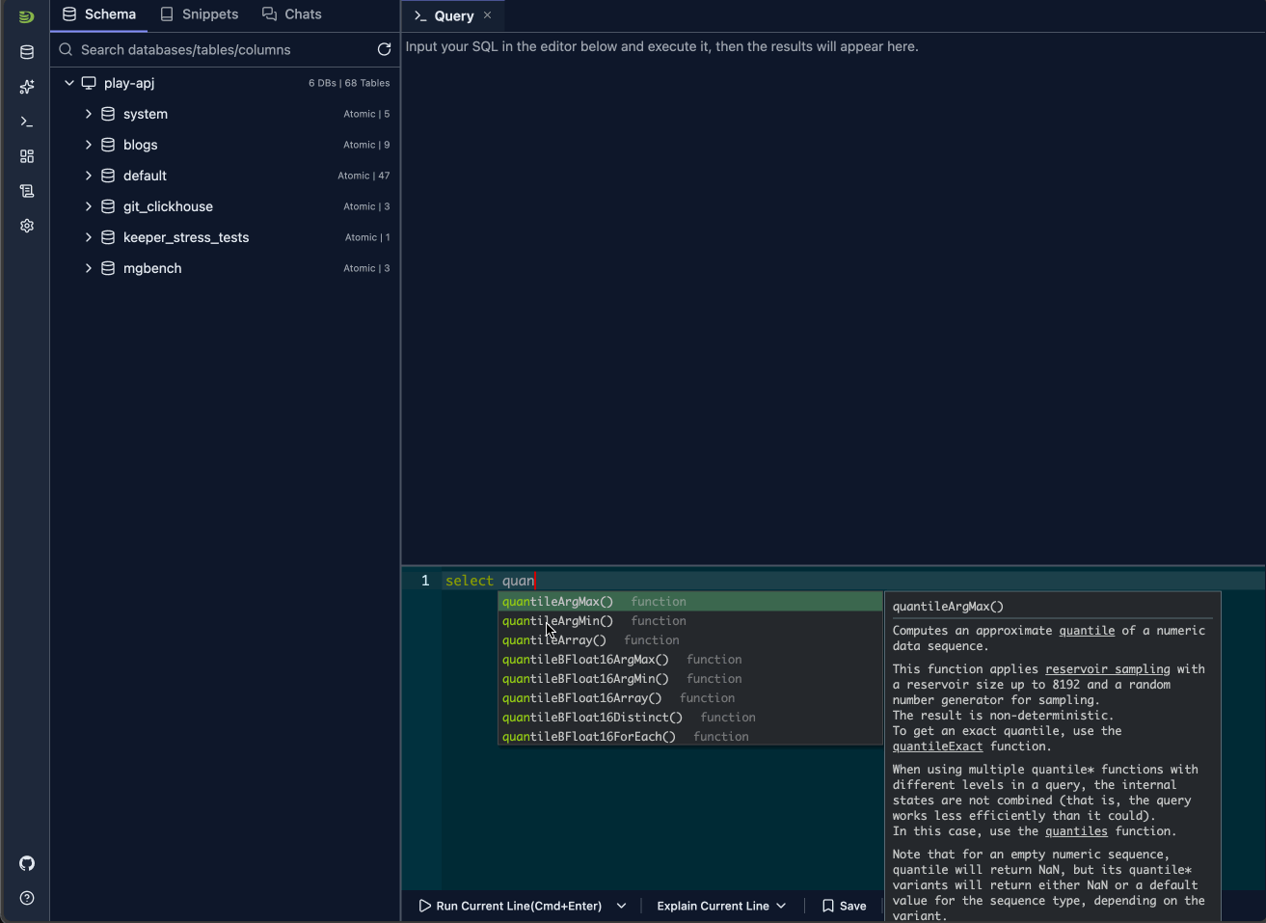
Task: Expand the git_clickhouse database
Action: [89, 206]
